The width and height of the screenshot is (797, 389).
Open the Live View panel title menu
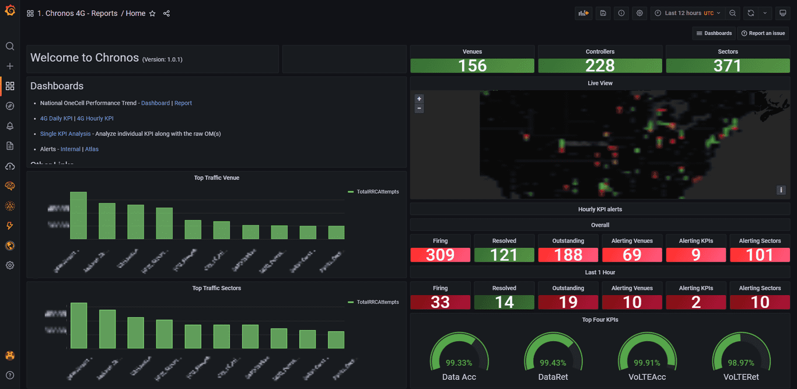point(600,83)
